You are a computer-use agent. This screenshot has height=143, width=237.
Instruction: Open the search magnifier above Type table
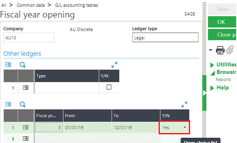coord(23,65)
